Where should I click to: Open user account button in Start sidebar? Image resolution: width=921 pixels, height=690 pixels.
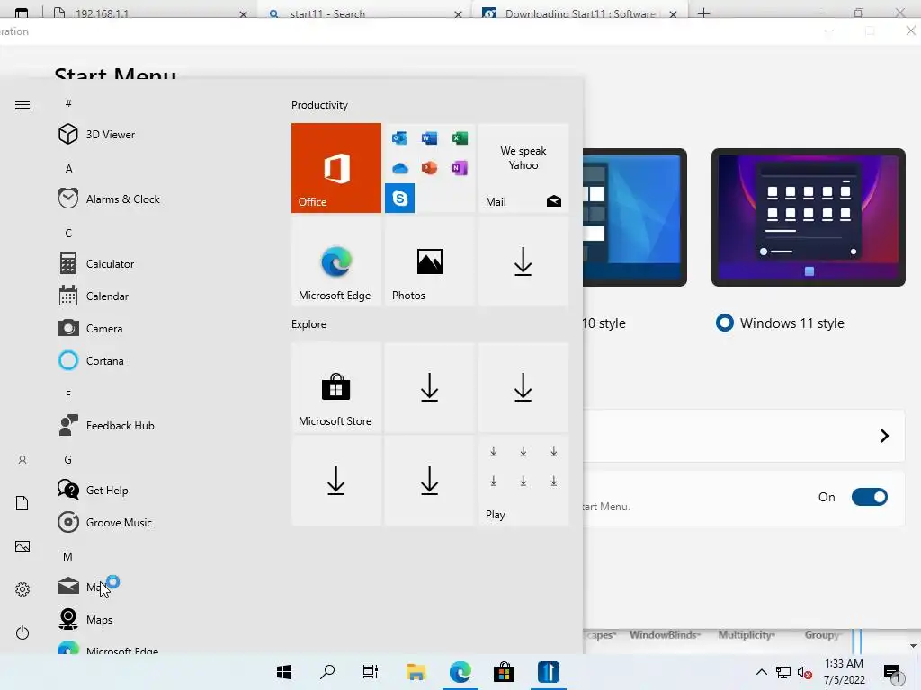(x=22, y=460)
